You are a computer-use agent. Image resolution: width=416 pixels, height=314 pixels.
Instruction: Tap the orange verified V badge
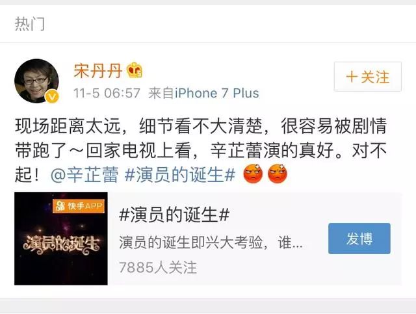click(52, 97)
